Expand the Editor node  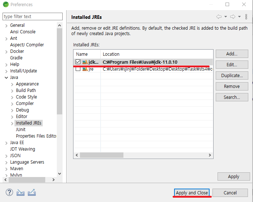[12, 117]
